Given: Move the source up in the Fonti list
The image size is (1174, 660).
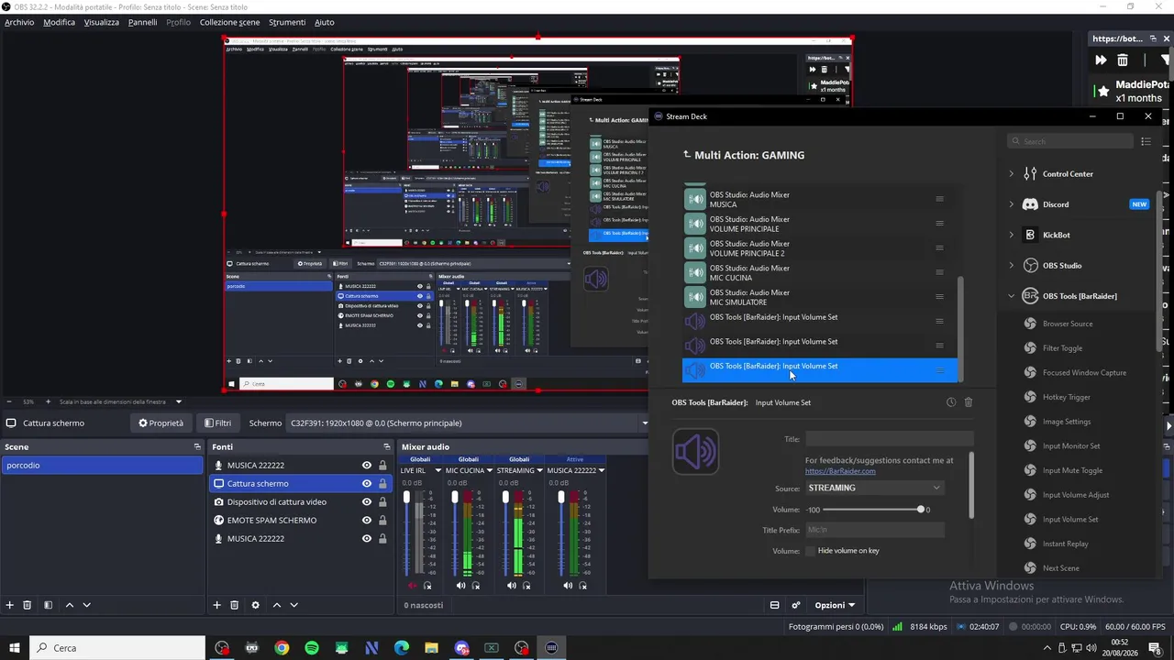Looking at the screenshot, I should [x=277, y=605].
